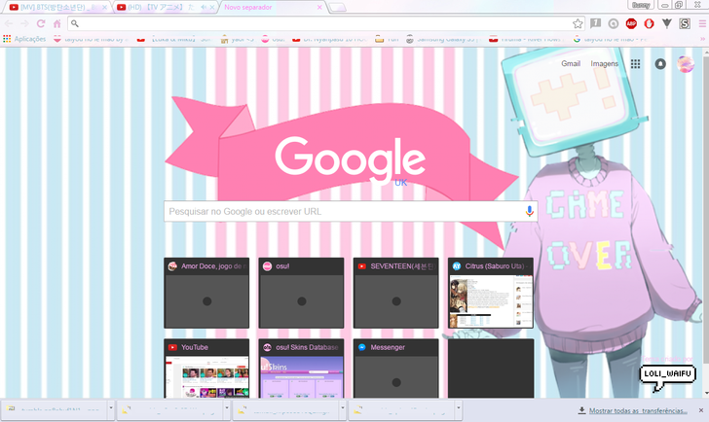Reload the page with the refresh icon
Image resolution: width=709 pixels, height=422 pixels.
41,23
